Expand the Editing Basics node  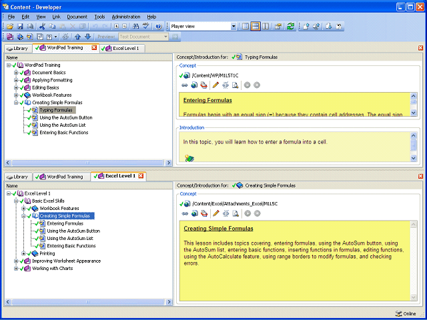[16, 87]
